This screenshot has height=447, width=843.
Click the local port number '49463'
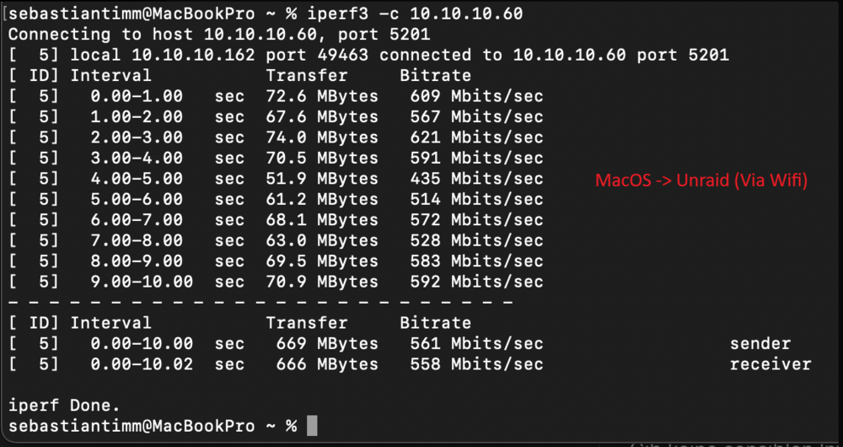pos(343,55)
